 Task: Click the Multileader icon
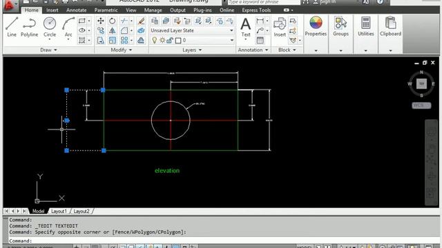click(260, 30)
